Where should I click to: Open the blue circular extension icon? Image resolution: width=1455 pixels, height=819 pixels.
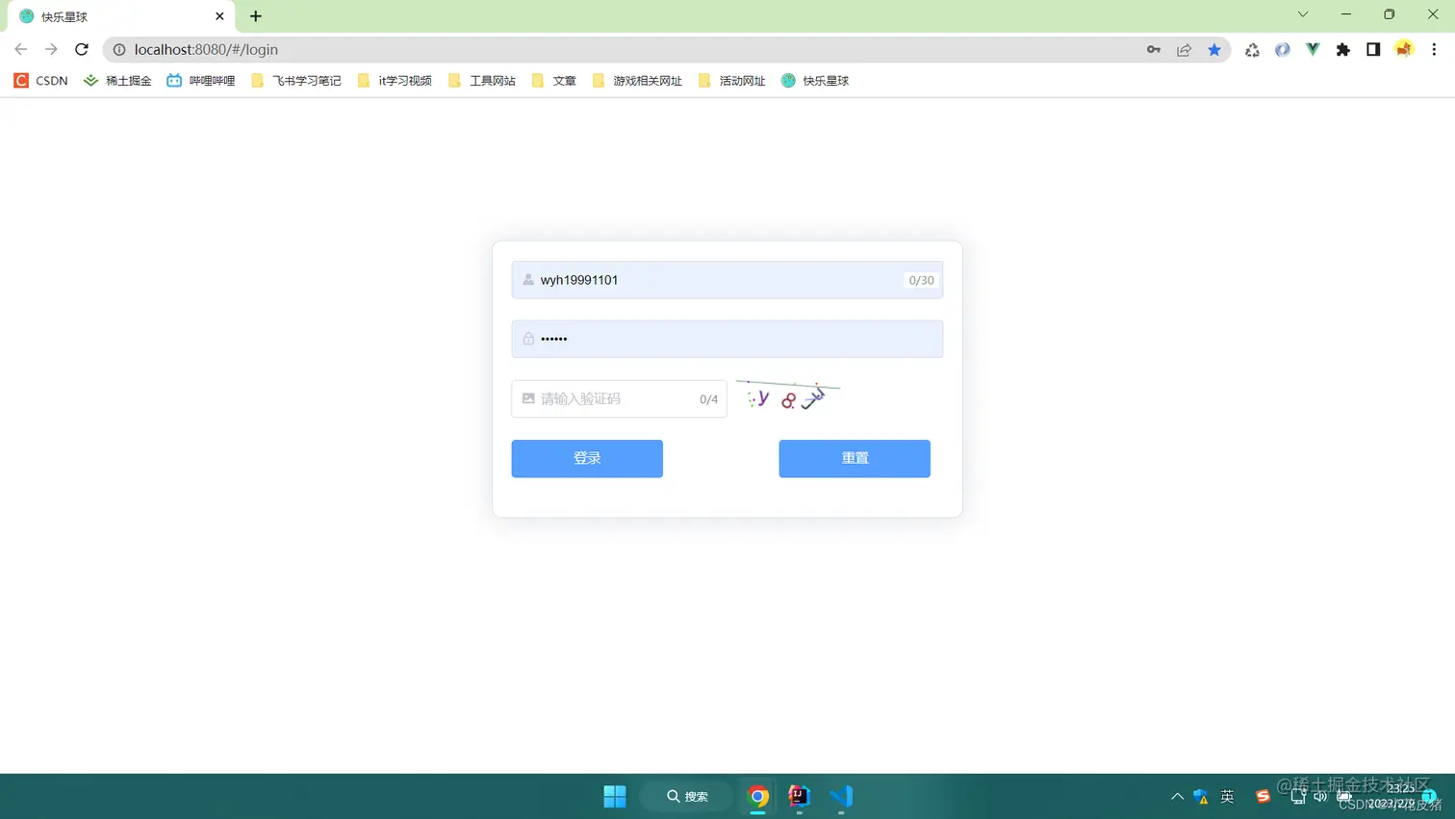(1283, 49)
